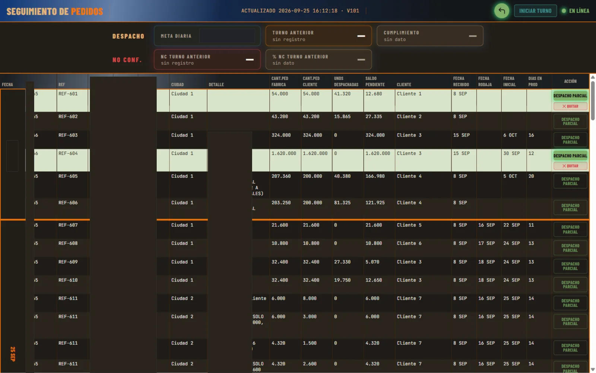This screenshot has height=373, width=596.
Task: Click the vertical scrollbar thumb
Action: (593, 101)
